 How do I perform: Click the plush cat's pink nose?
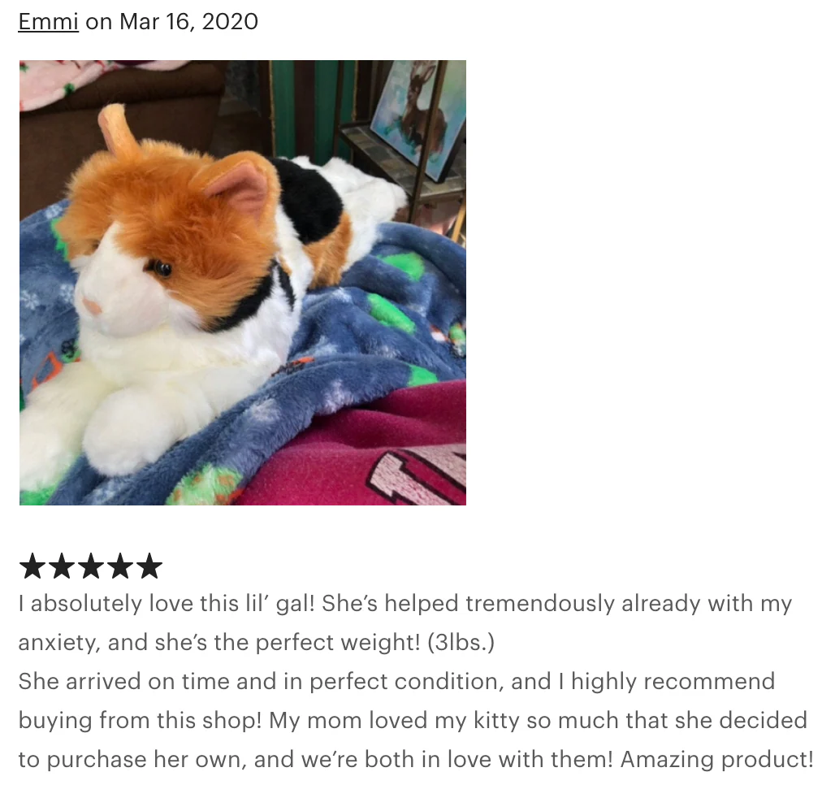coord(92,306)
